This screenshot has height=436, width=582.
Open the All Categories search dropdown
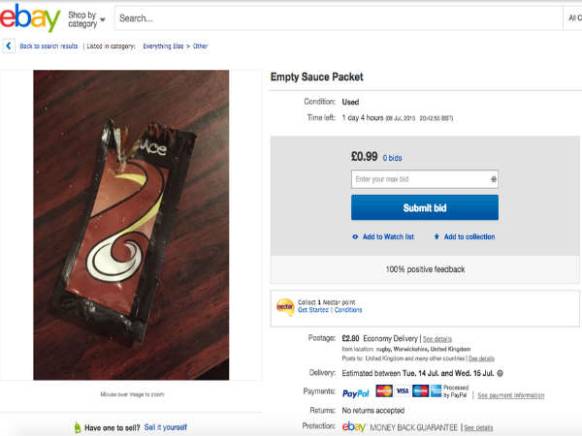571,17
